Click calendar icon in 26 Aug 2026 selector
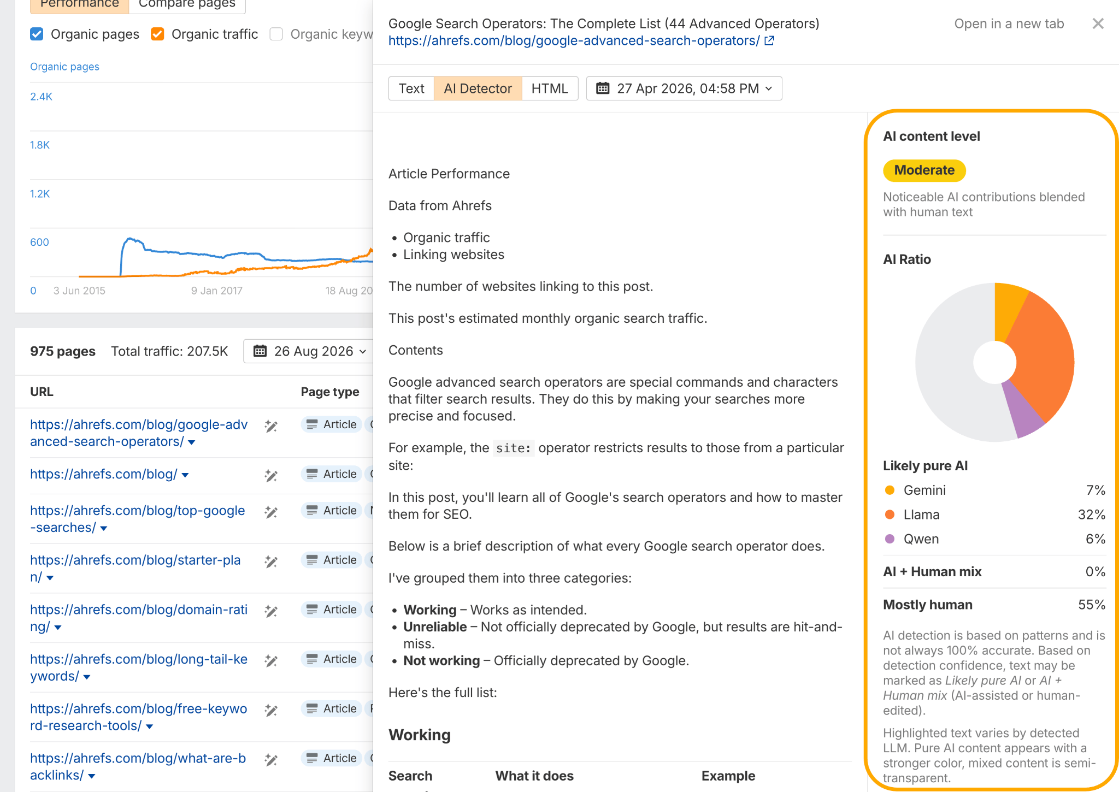The height and width of the screenshot is (792, 1119). [260, 351]
